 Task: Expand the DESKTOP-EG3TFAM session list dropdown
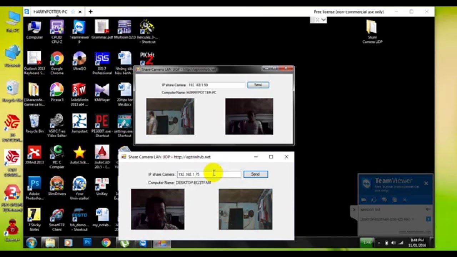tap(413, 219)
